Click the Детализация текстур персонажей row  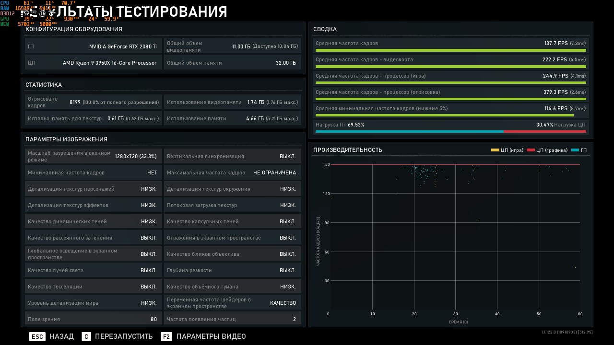[x=93, y=189]
